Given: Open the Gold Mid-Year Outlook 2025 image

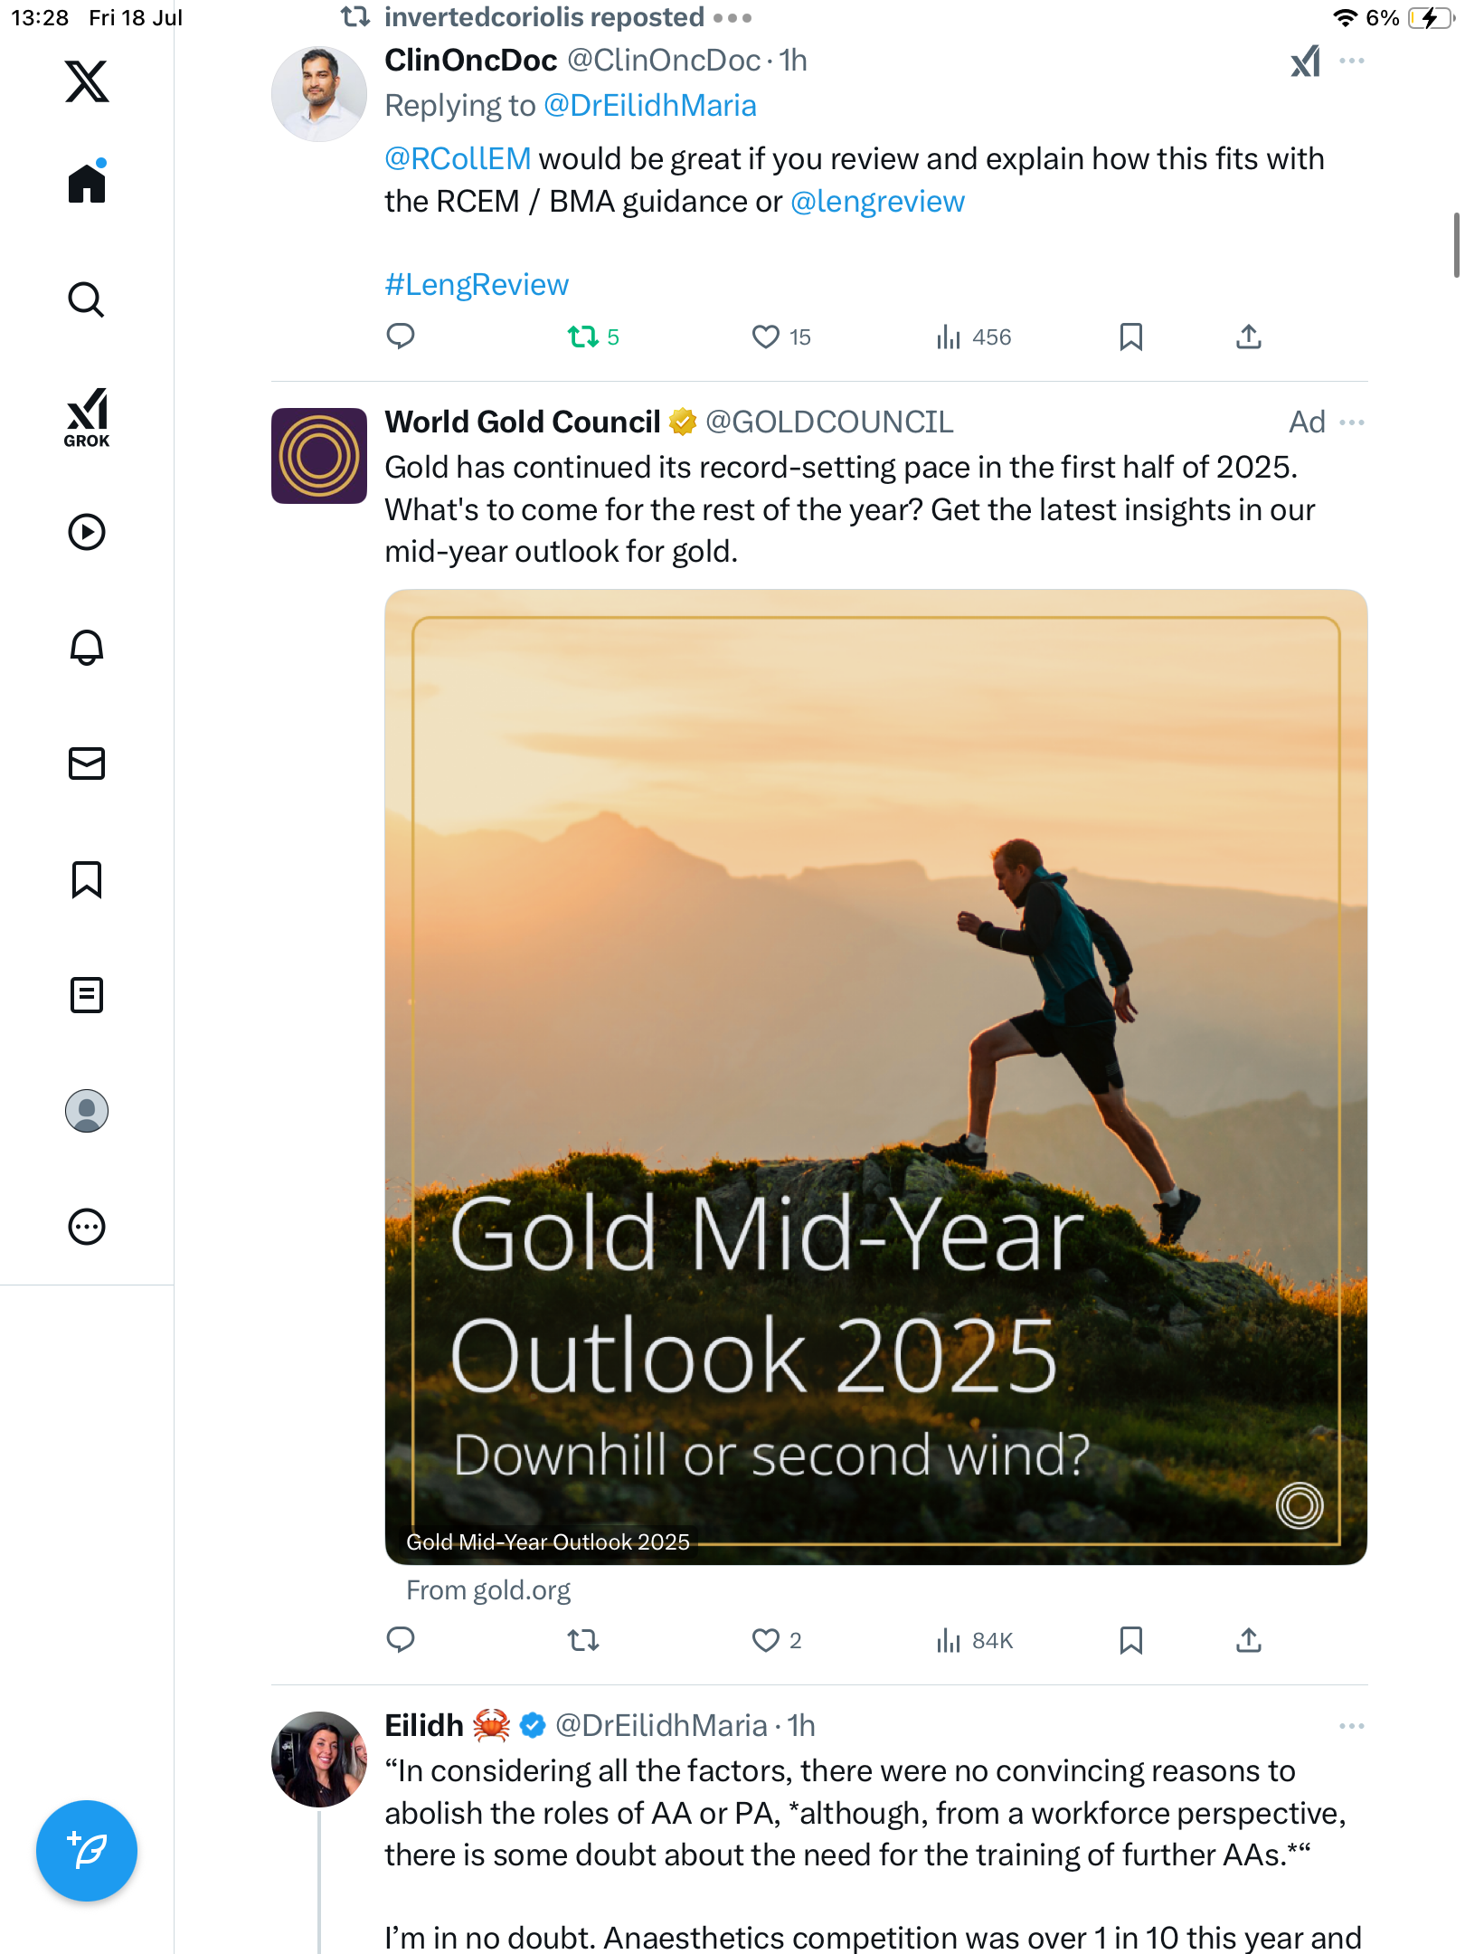Looking at the screenshot, I should (x=875, y=1077).
